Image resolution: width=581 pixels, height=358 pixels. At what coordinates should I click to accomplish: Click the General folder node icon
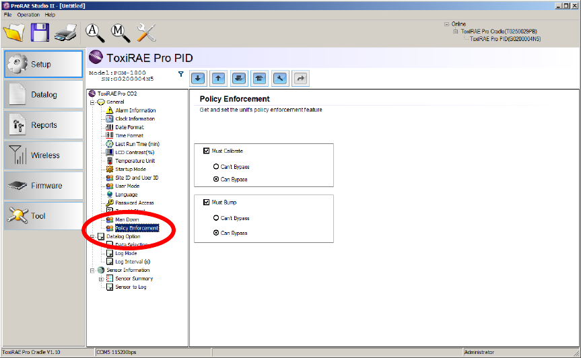click(x=101, y=102)
